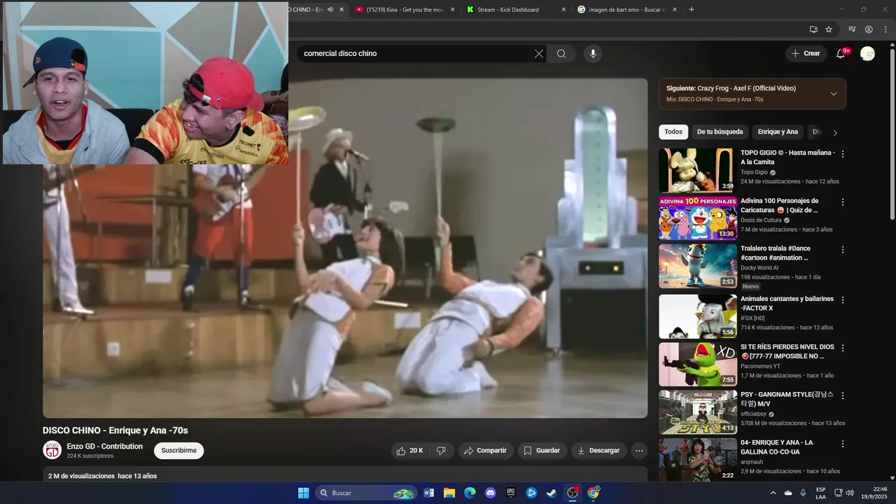Viewport: 896px width, 504px height.
Task: Open a new browser tab
Action: point(692,10)
